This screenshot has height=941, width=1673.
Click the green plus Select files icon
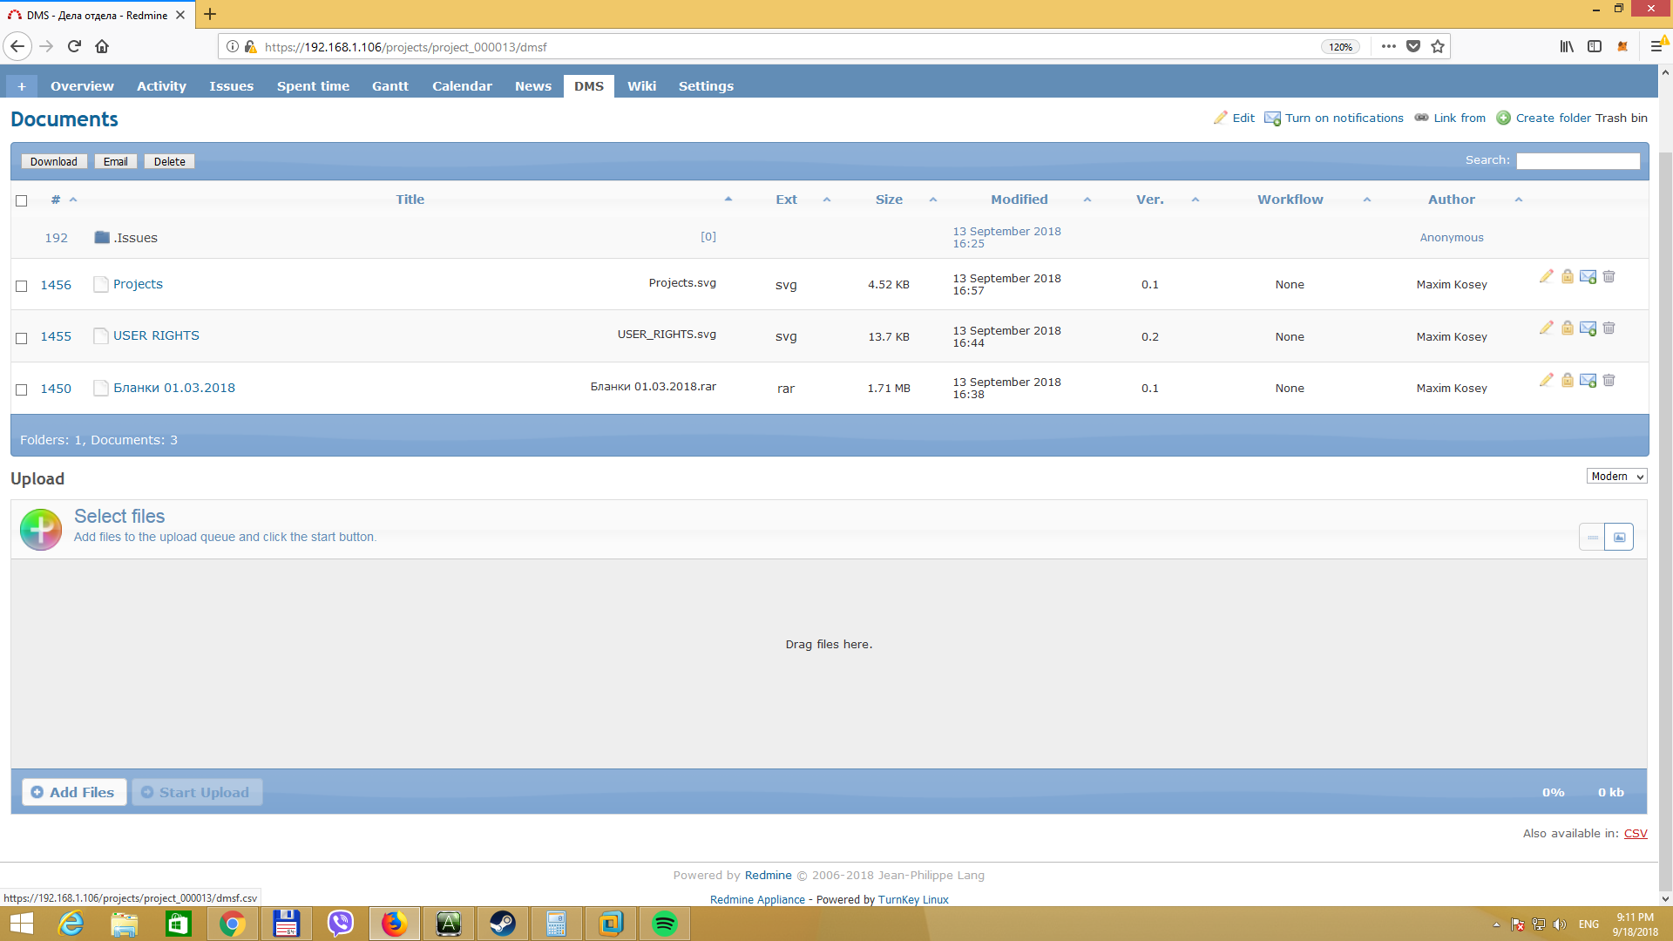point(41,529)
